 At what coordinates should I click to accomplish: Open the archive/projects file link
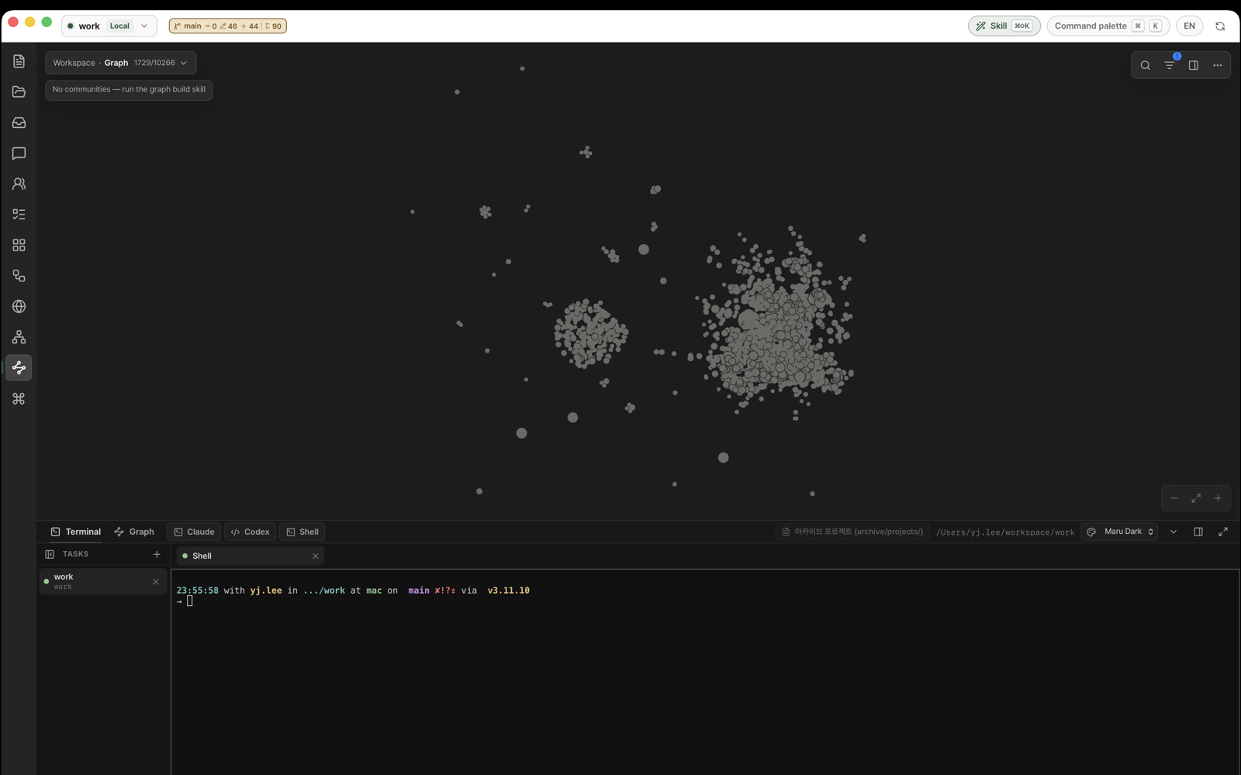point(852,532)
